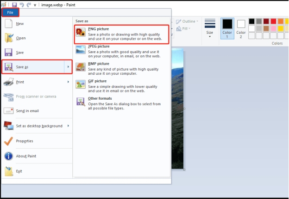Click the Undo arrow in the title bar
The height and width of the screenshot is (199, 289).
pyautogui.click(x=22, y=5)
